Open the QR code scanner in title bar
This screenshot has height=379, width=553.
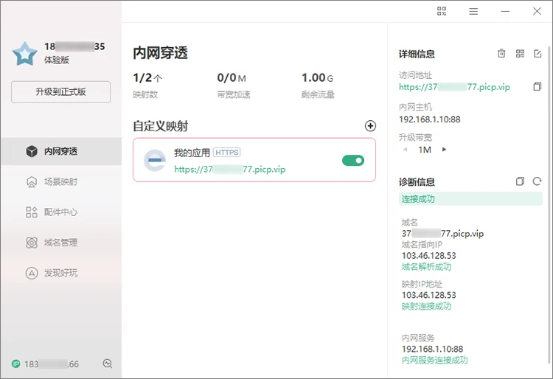point(442,11)
